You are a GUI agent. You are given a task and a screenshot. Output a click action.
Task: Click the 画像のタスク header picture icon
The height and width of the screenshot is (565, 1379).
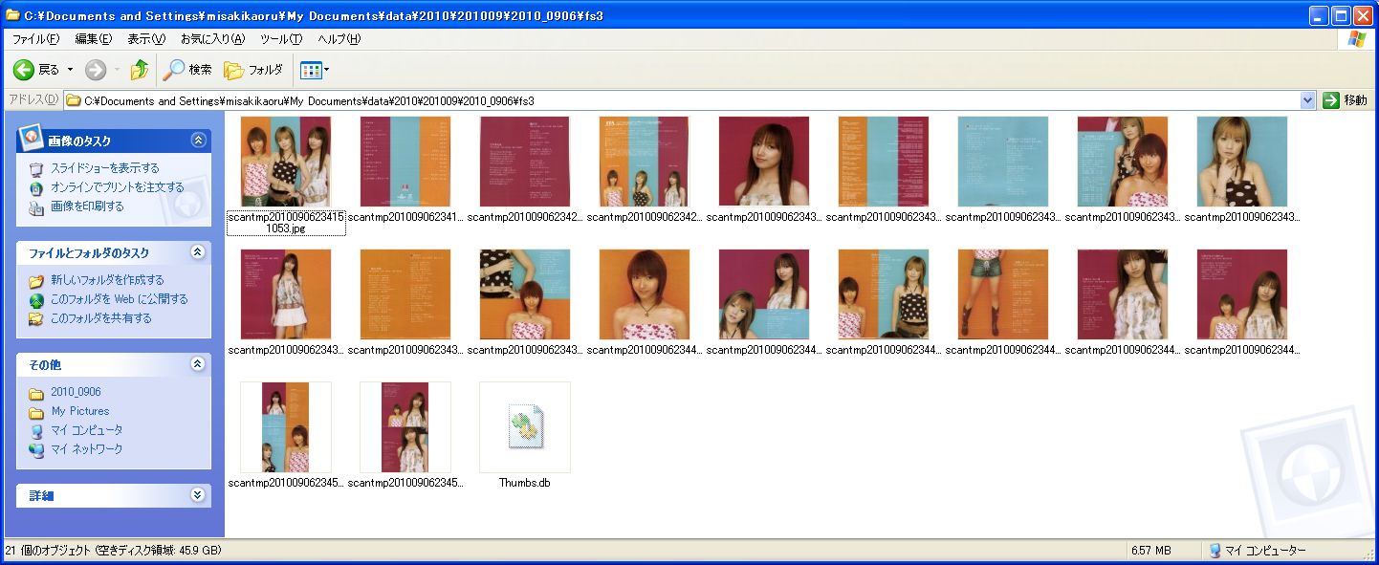tap(31, 138)
